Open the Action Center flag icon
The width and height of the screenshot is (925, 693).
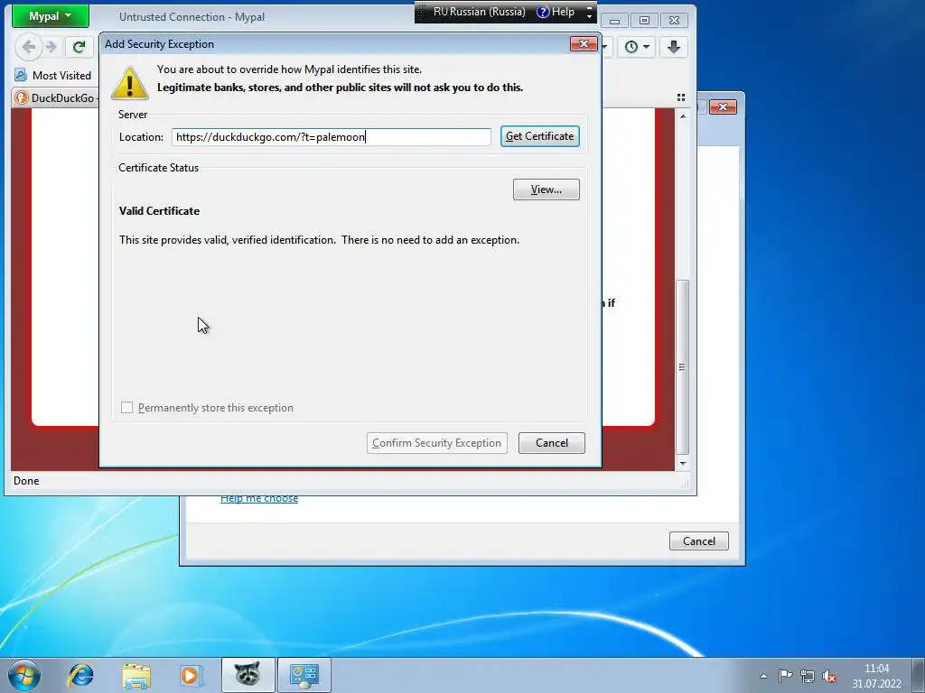[785, 676]
